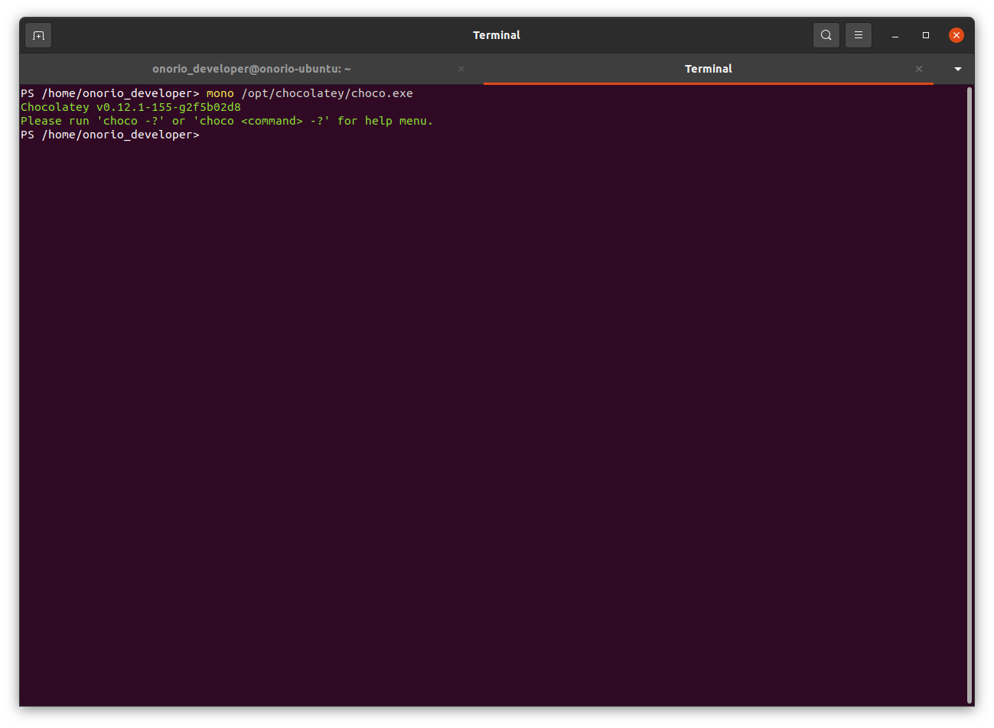The height and width of the screenshot is (728, 994).
Task: Switch to the onorio_developer@onorio-ubuntu tab
Action: point(251,69)
